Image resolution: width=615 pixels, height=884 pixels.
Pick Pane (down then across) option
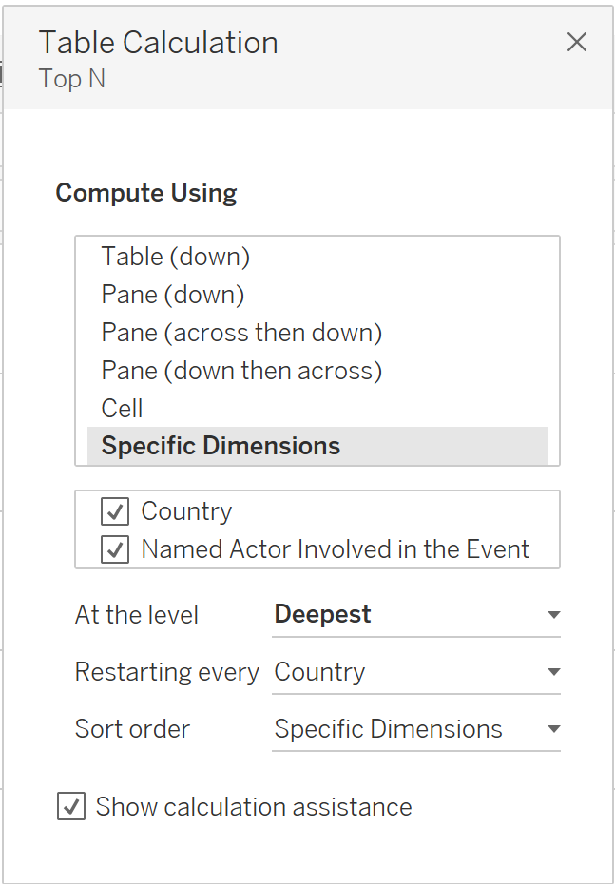(241, 371)
